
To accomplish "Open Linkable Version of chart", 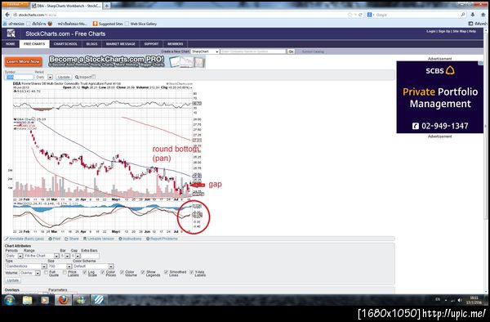I will pos(99,239).
